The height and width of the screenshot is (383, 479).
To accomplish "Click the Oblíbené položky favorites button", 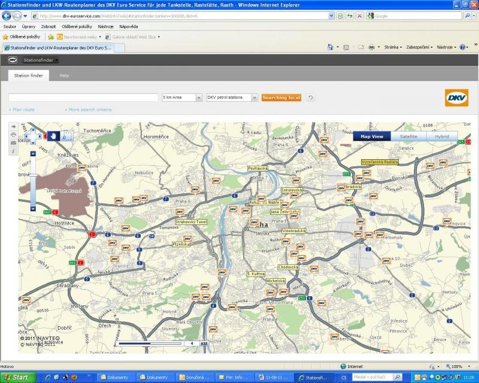I will tap(22, 37).
